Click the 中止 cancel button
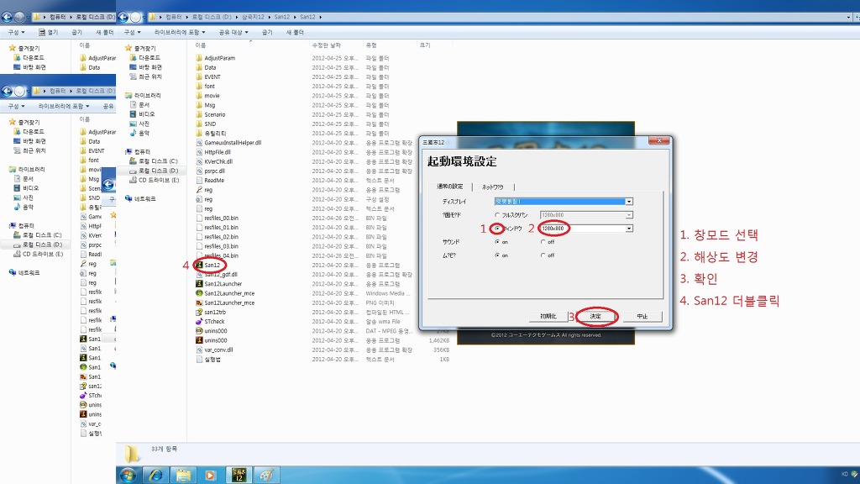The height and width of the screenshot is (484, 860). 642,316
